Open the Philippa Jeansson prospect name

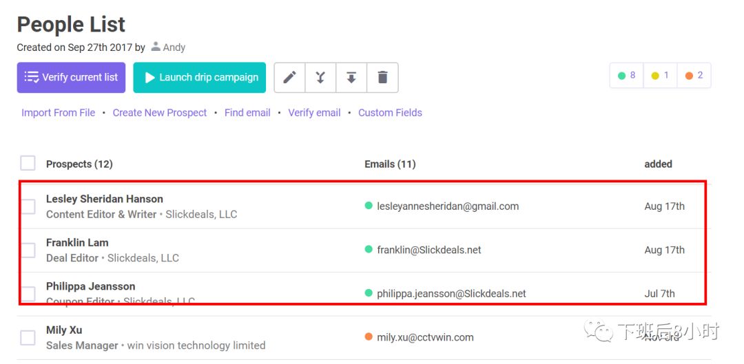pyautogui.click(x=91, y=286)
